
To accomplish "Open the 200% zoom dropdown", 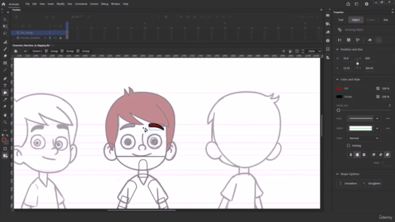I will (320, 51).
